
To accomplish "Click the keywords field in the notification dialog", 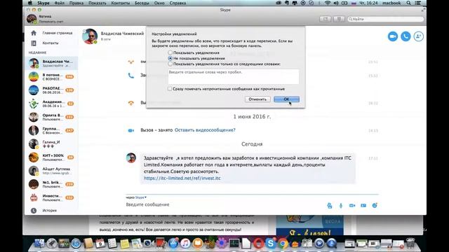I will click(234, 76).
